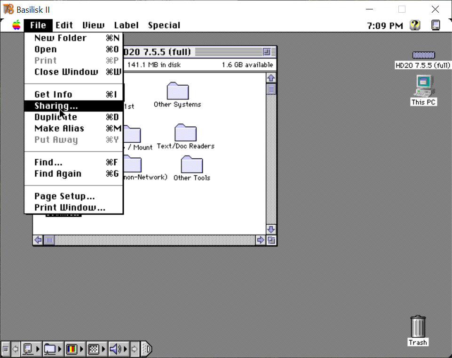Click the window size box at bottom-right corner
The width and height of the screenshot is (452, 358).
point(271,240)
